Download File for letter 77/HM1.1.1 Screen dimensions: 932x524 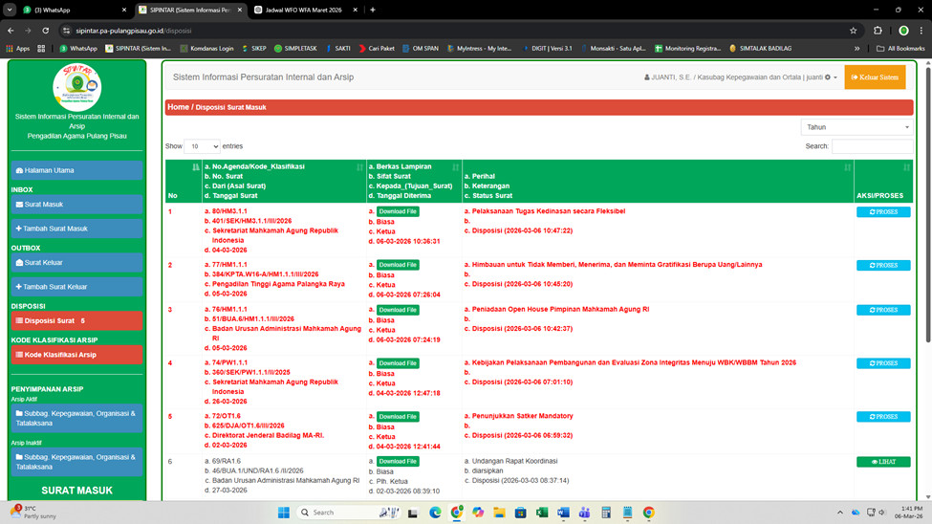pos(398,265)
